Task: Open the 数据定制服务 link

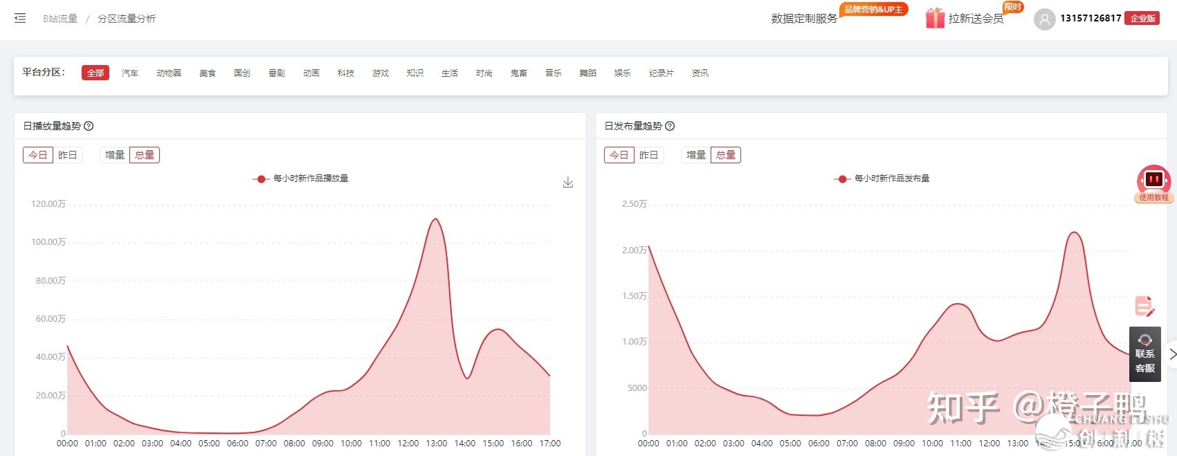Action: coord(804,19)
